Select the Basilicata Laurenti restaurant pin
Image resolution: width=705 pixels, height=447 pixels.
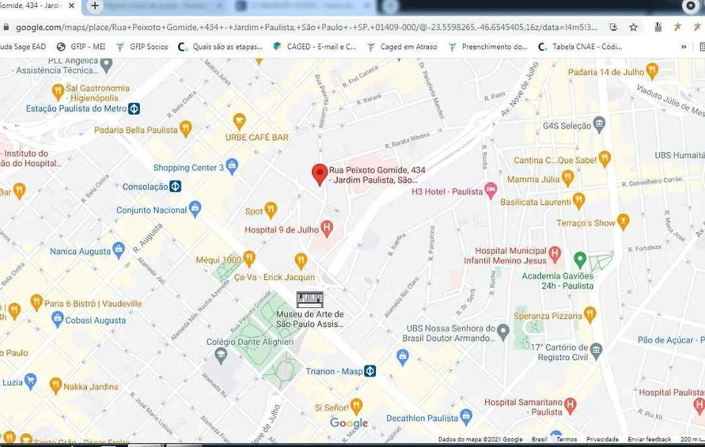579,200
